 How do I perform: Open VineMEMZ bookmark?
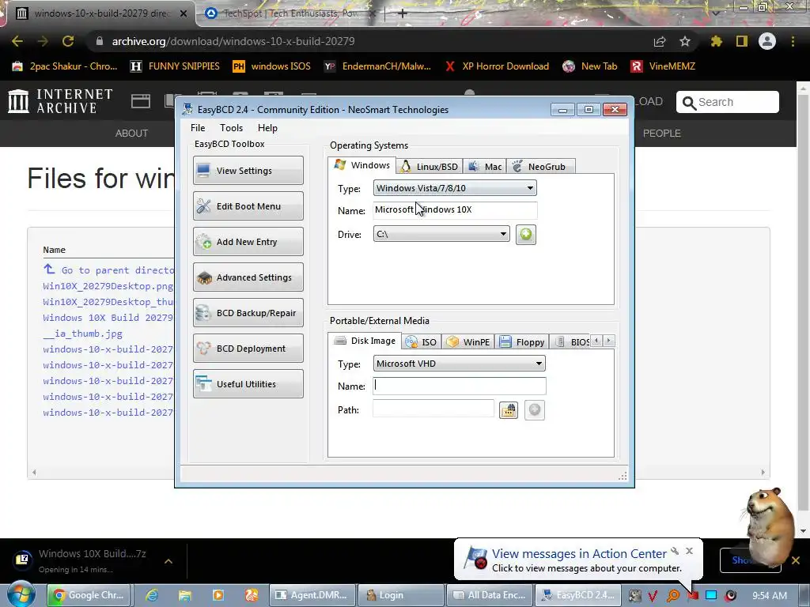pos(663,66)
